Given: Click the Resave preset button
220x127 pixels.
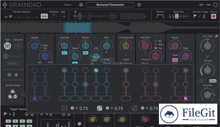Looking at the screenshot, I should (68, 5).
